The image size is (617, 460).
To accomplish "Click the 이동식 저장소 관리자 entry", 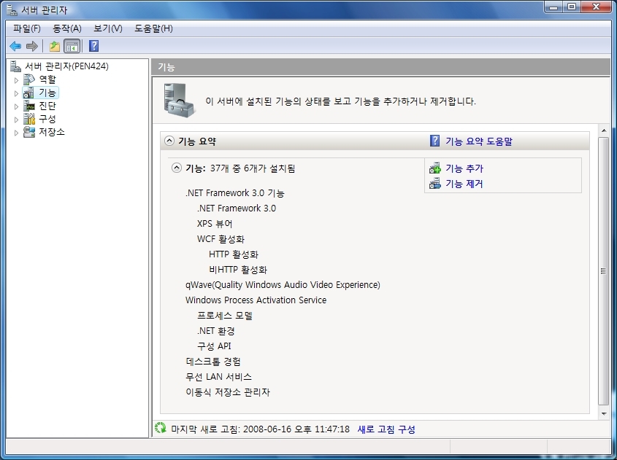I will (x=228, y=392).
